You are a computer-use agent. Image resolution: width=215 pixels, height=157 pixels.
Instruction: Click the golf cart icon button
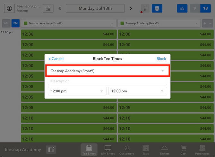(x=182, y=8)
